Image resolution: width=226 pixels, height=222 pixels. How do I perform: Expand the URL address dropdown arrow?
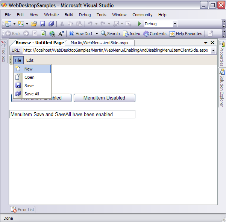(x=213, y=50)
